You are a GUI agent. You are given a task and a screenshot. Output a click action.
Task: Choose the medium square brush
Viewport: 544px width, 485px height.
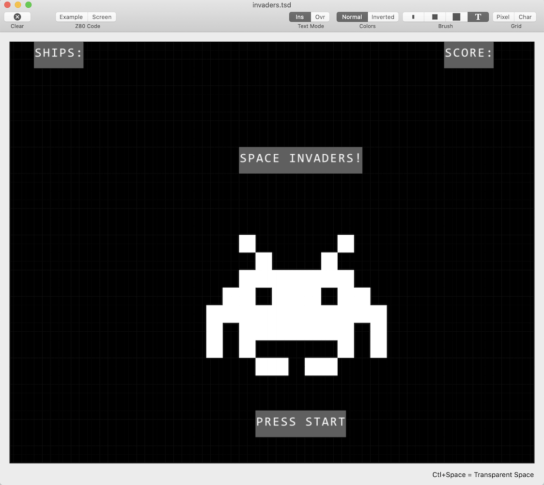[x=435, y=17]
